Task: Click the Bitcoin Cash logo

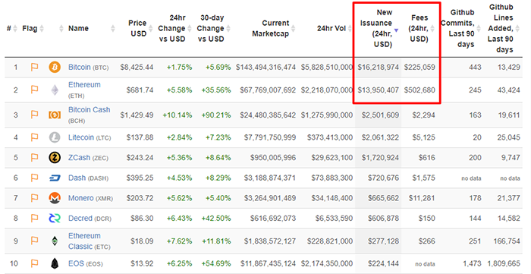Action: [x=55, y=115]
